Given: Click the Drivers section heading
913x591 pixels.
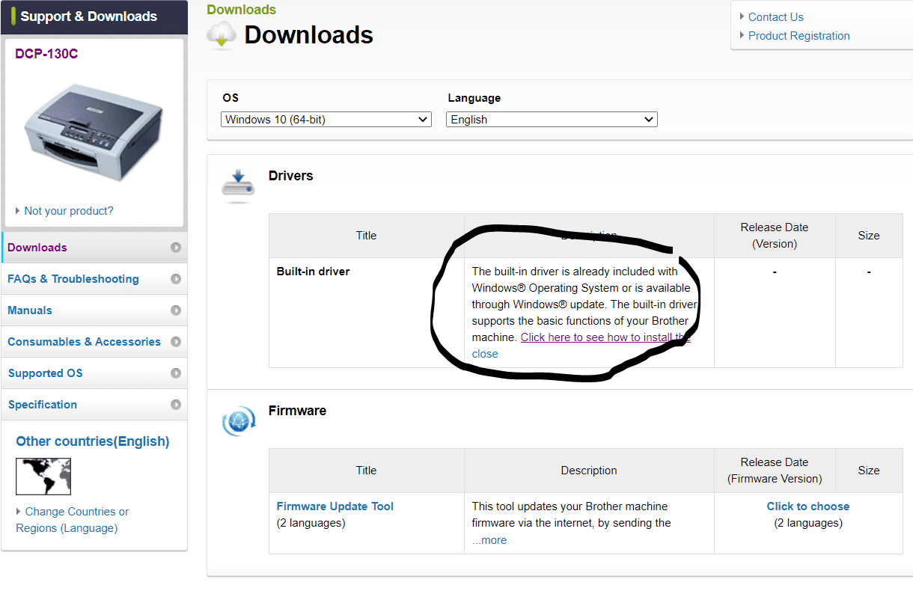Looking at the screenshot, I should click(x=291, y=176).
